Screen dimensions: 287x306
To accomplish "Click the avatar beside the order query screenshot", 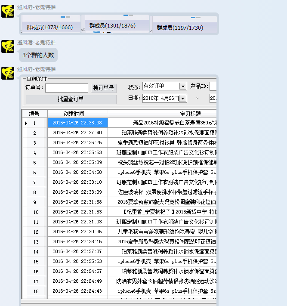I will coord(8,73).
